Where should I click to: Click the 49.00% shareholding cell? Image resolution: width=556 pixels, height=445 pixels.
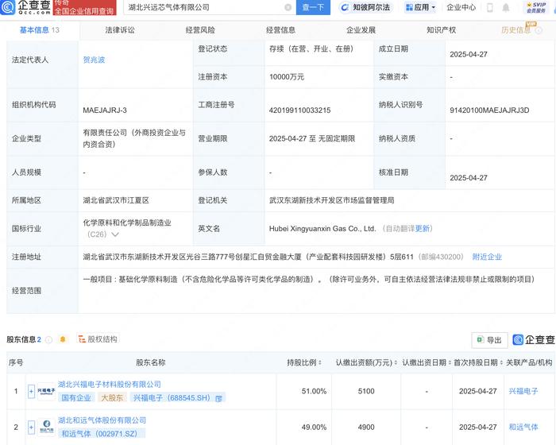[314, 428]
